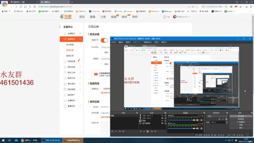This screenshot has height=143, width=254.
Task: Lock the 显示器捕获 source
Action: tap(165, 123)
